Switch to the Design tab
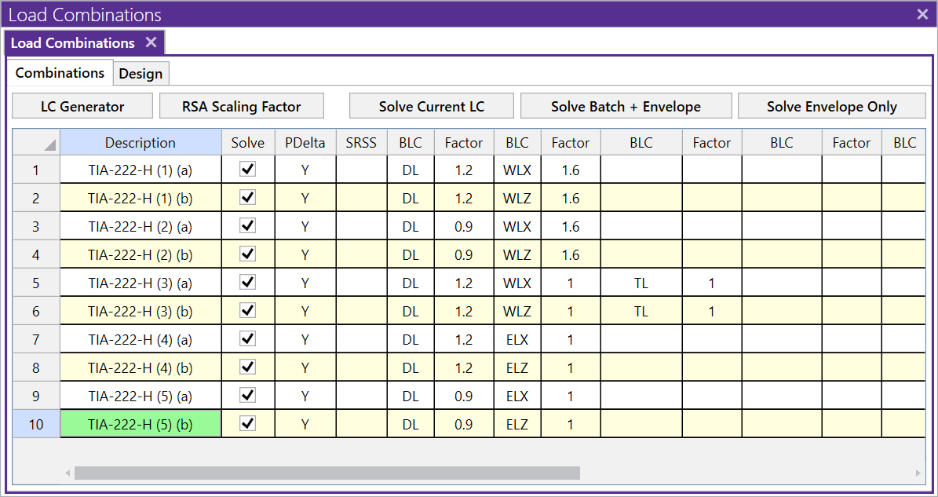 click(x=141, y=72)
